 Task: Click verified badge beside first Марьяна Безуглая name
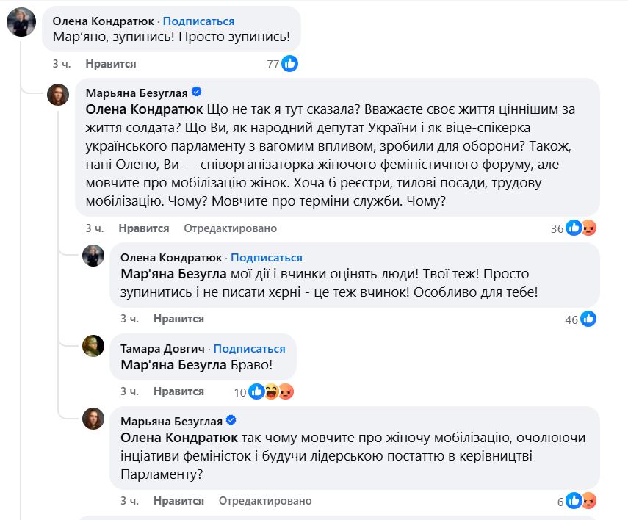[197, 93]
